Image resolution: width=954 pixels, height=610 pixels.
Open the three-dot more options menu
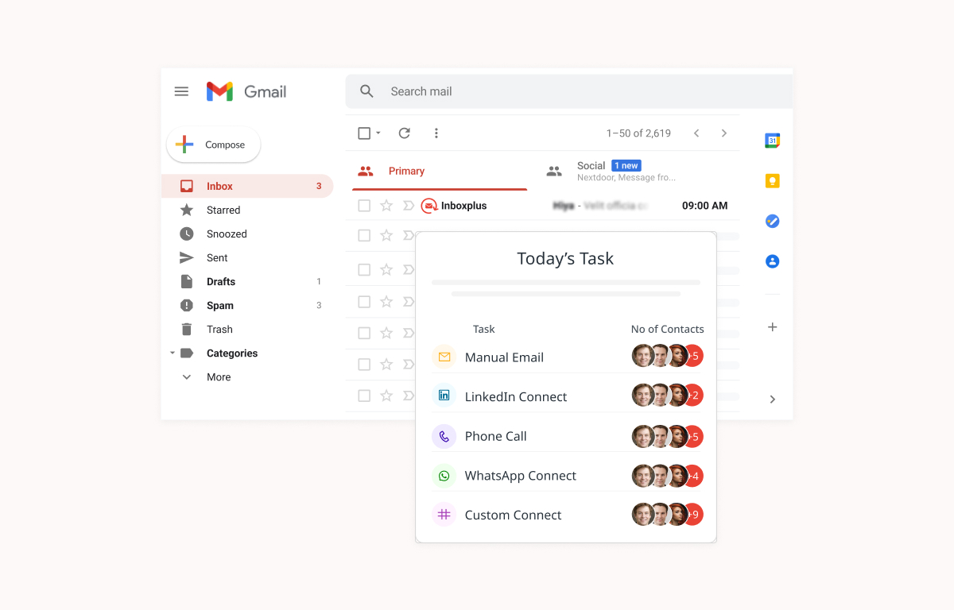(x=436, y=133)
